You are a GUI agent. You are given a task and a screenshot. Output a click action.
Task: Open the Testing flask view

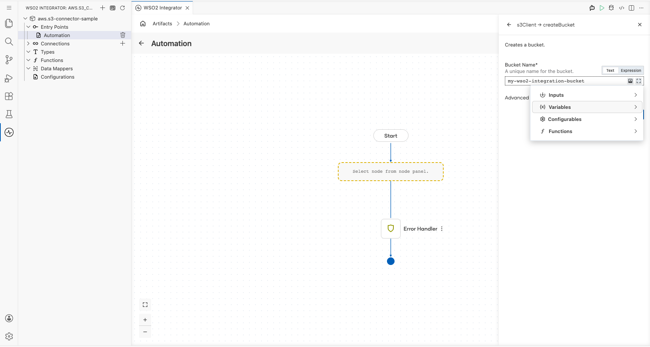(x=9, y=114)
